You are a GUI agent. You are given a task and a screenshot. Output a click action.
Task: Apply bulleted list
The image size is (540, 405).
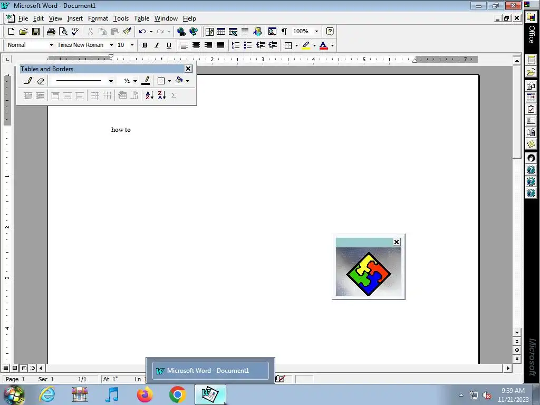click(248, 45)
